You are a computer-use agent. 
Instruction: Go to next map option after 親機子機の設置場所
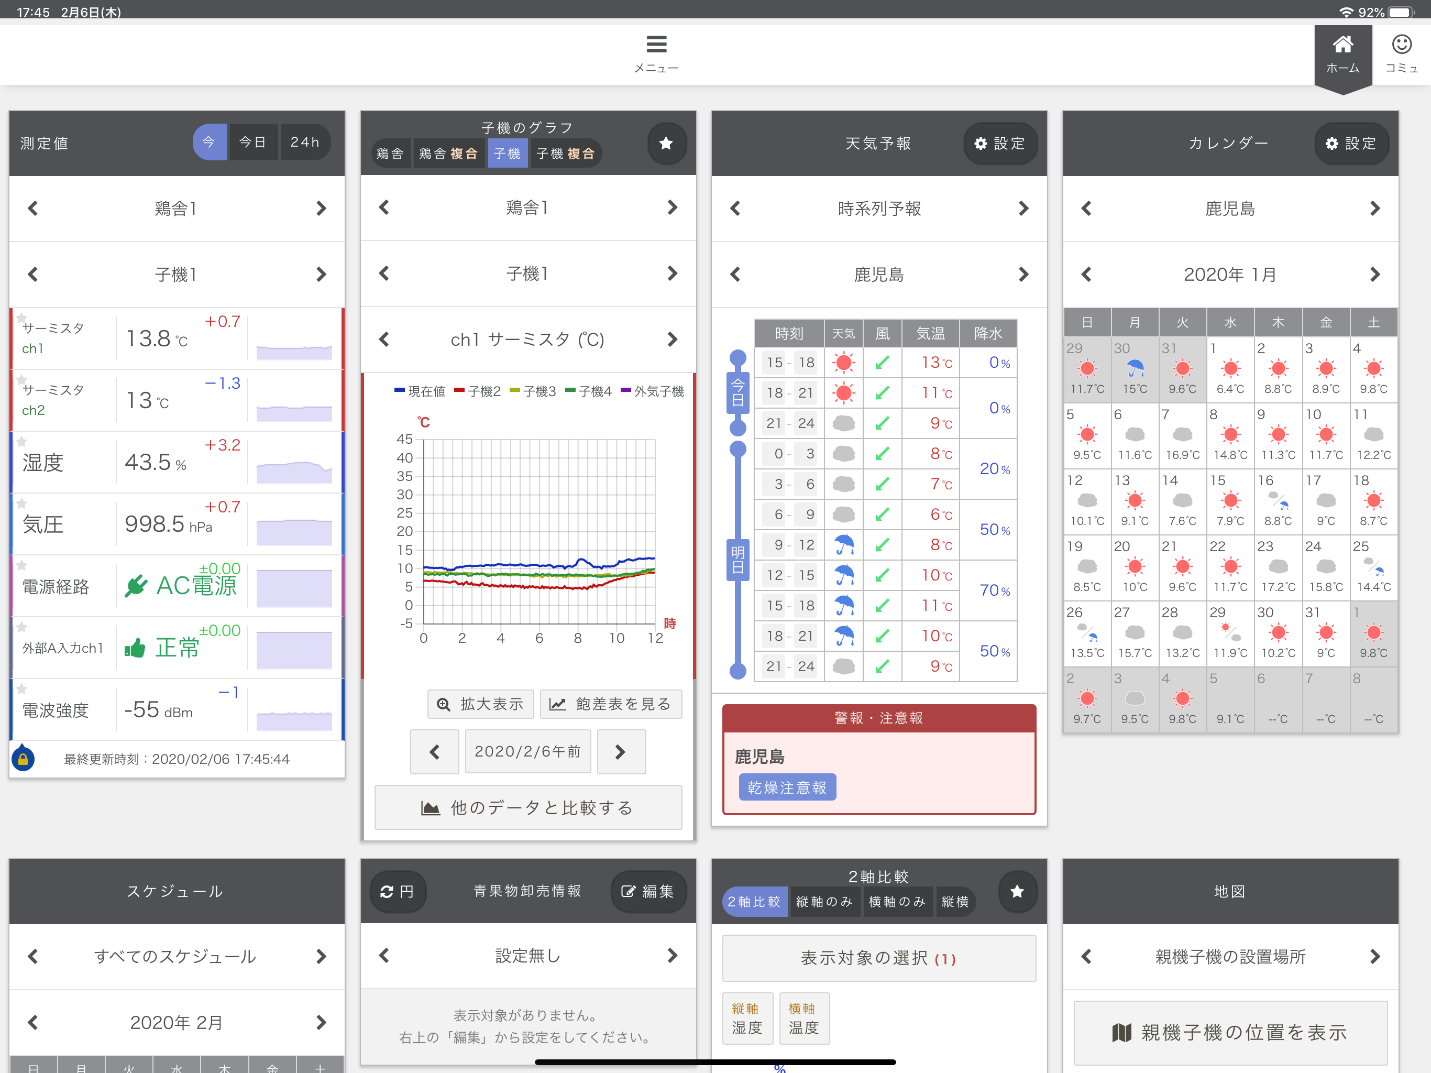(x=1375, y=957)
